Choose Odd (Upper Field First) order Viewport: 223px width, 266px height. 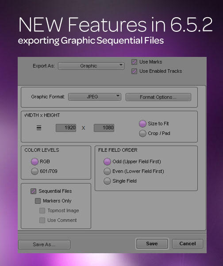[107, 161]
